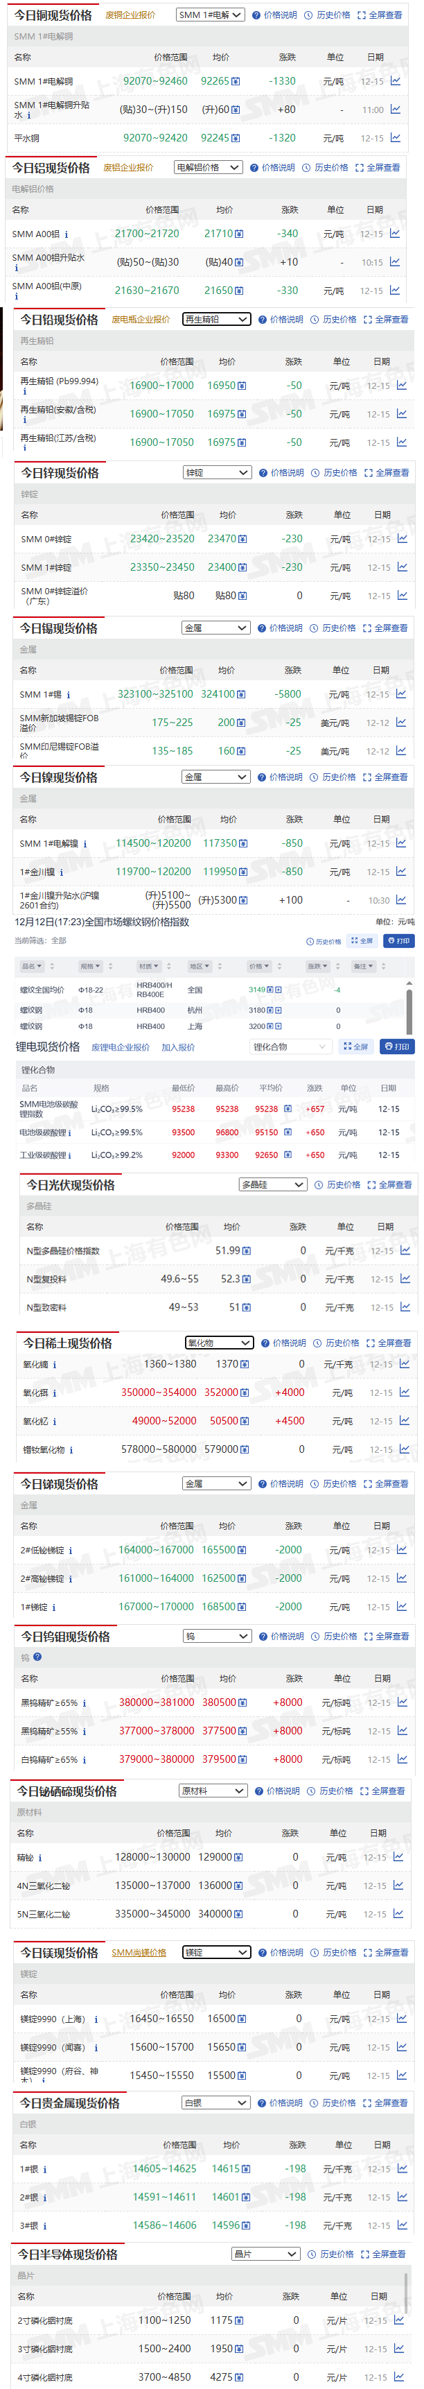Image resolution: width=424 pixels, height=2389 pixels.
Task: Click the info icon beside SMM A00铝
Action: click(66, 234)
